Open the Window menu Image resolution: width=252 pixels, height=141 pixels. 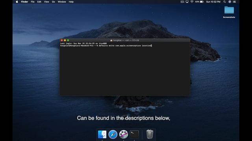coord(62,2)
